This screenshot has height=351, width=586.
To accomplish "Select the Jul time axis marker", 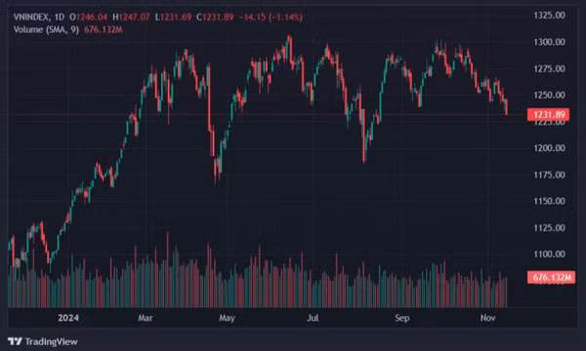I will click(313, 318).
